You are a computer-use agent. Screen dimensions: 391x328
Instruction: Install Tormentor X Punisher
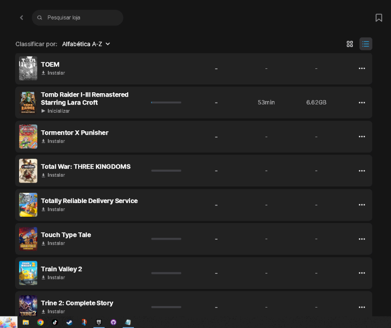(x=53, y=141)
